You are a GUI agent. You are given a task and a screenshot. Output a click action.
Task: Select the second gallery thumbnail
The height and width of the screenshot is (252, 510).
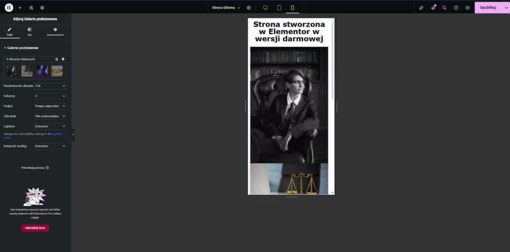(x=27, y=71)
